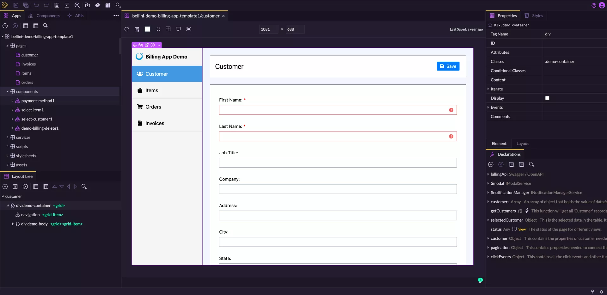Viewport: 607px width, 295px height.
Task: Click the save icon in the top toolbar
Action: (16, 5)
